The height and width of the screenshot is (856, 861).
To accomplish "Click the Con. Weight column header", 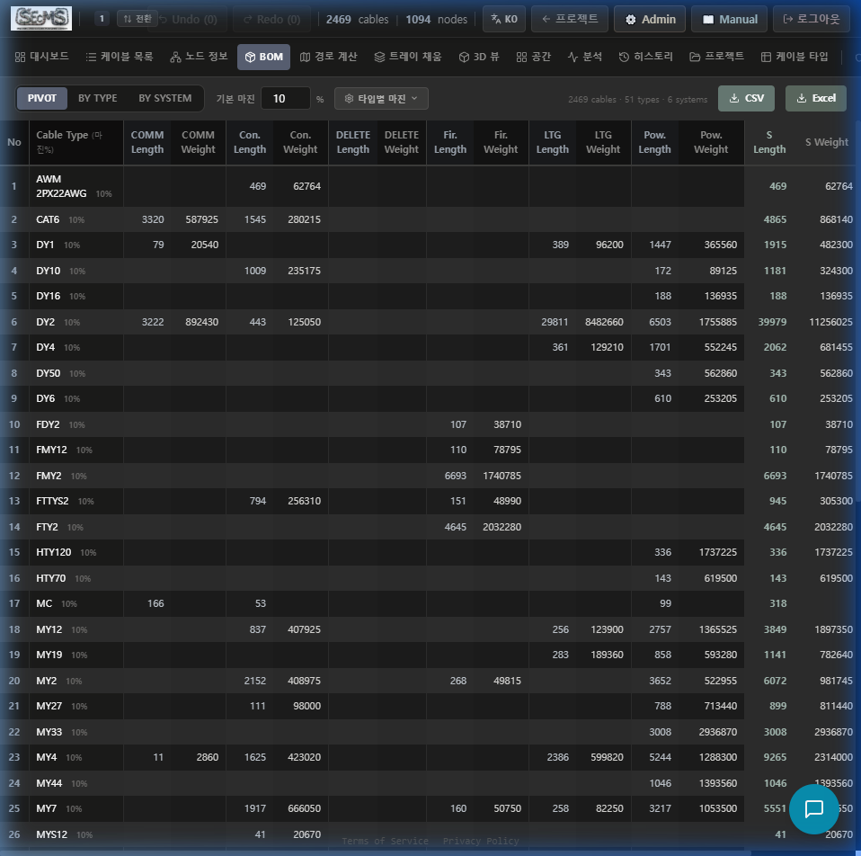I will click(300, 142).
